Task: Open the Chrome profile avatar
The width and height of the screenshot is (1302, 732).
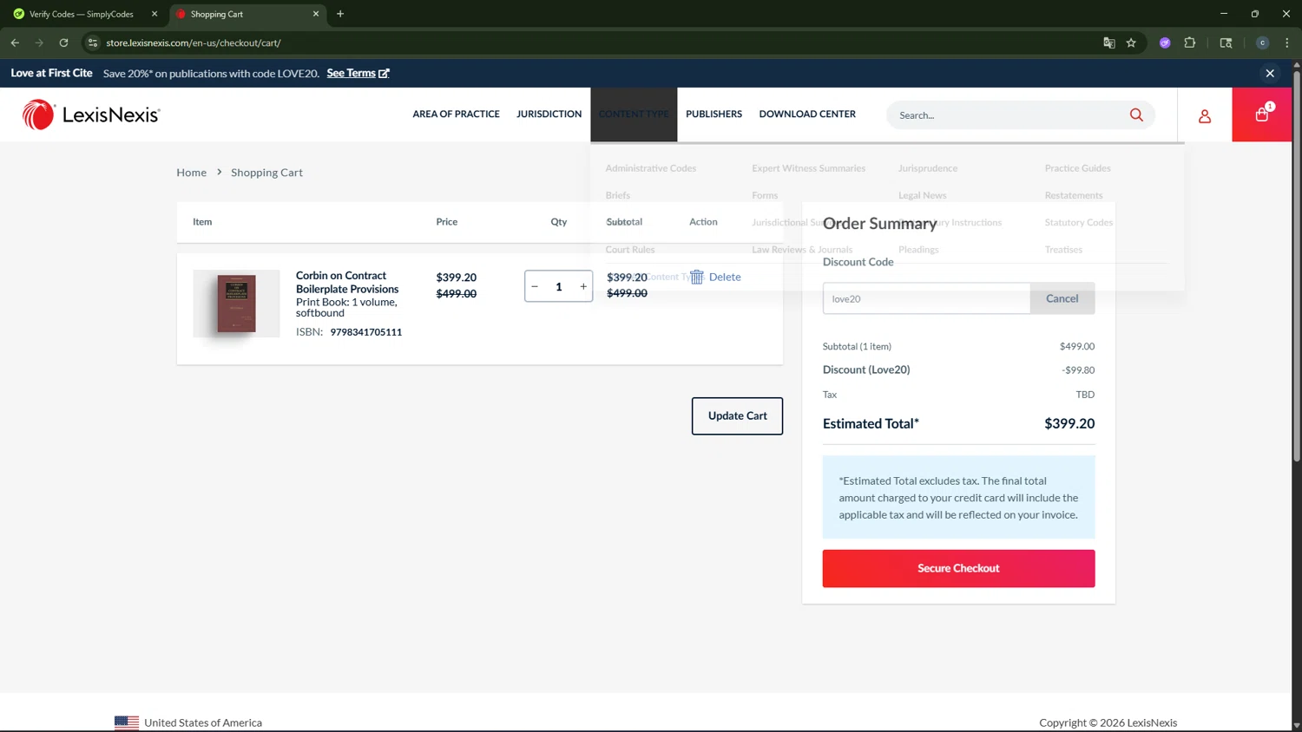Action: (x=1263, y=42)
